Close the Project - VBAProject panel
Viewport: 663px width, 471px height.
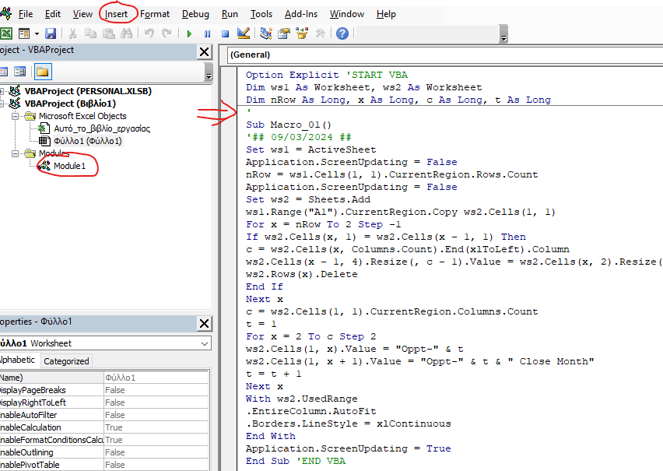coord(204,52)
